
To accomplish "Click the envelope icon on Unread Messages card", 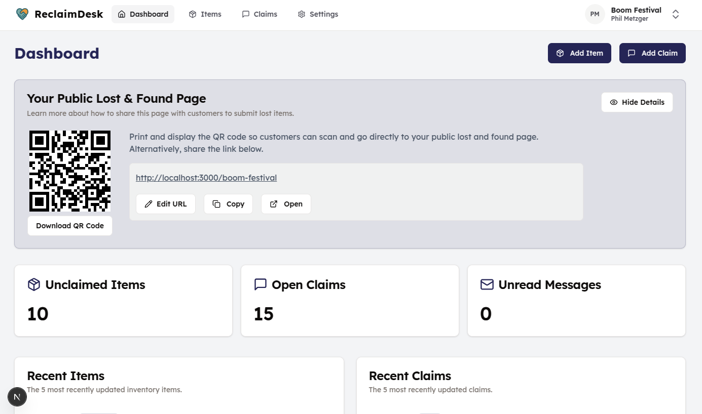I will 487,284.
